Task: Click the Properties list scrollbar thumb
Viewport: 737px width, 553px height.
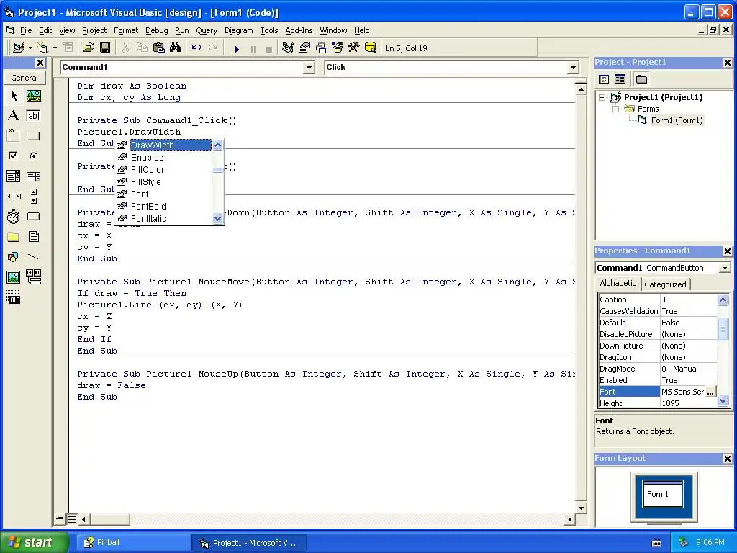Action: [723, 328]
